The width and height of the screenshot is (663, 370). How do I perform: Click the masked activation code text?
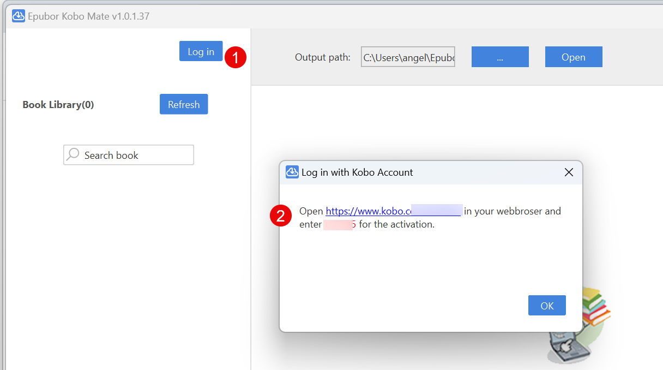click(339, 224)
